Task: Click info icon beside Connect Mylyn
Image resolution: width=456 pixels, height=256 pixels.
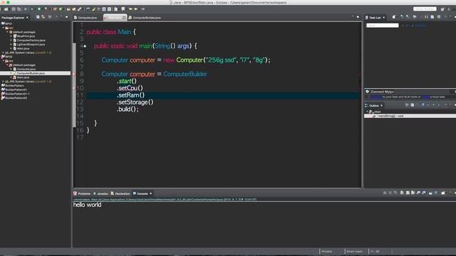Action: pos(367,92)
